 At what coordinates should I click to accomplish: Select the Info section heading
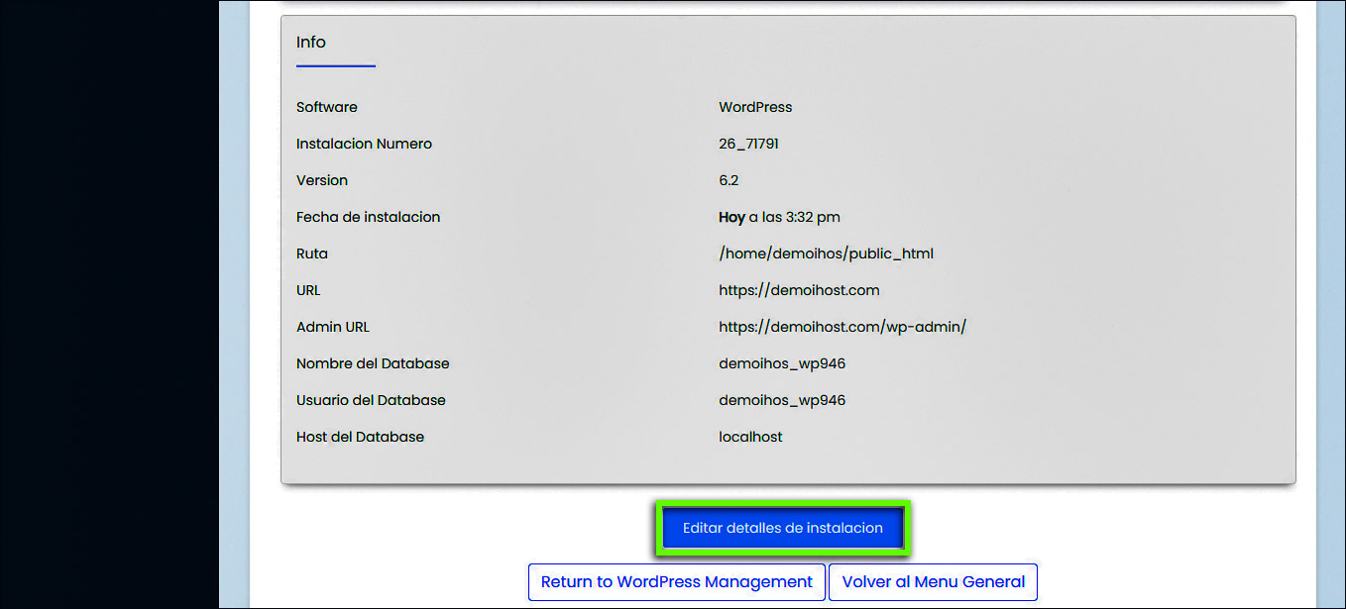311,43
